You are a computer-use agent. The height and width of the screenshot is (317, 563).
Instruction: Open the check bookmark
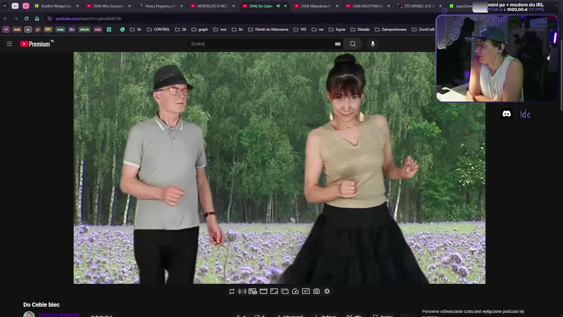(84, 29)
